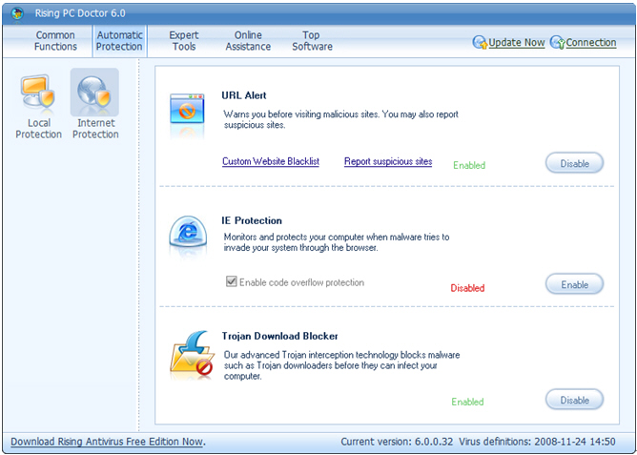Screen dimensions: 637x455
Task: Toggle Enable code overflow protection checkbox
Action: click(x=231, y=282)
